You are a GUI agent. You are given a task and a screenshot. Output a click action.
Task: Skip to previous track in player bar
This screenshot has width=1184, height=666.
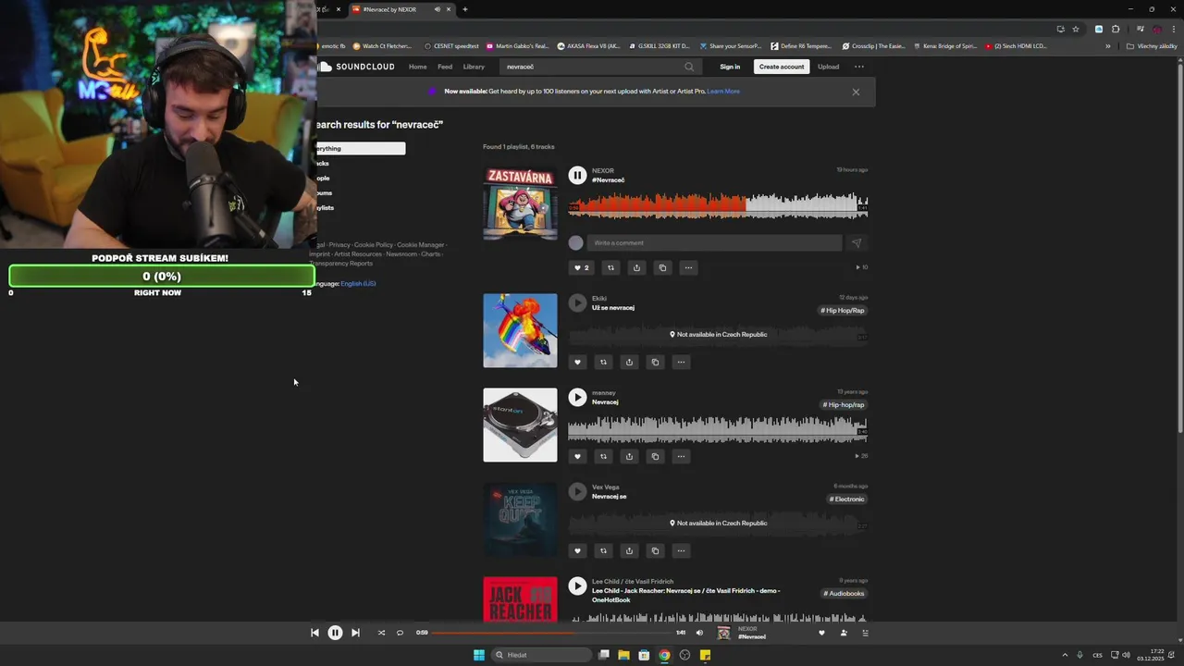314,633
